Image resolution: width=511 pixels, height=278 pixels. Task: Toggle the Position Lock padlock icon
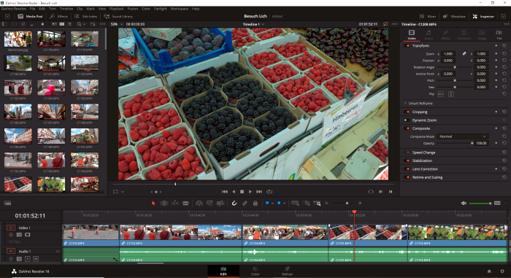pyautogui.click(x=255, y=203)
